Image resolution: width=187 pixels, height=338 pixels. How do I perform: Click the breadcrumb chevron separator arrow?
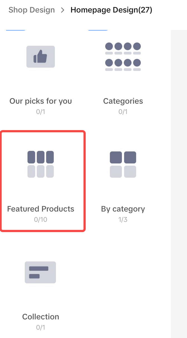click(63, 10)
